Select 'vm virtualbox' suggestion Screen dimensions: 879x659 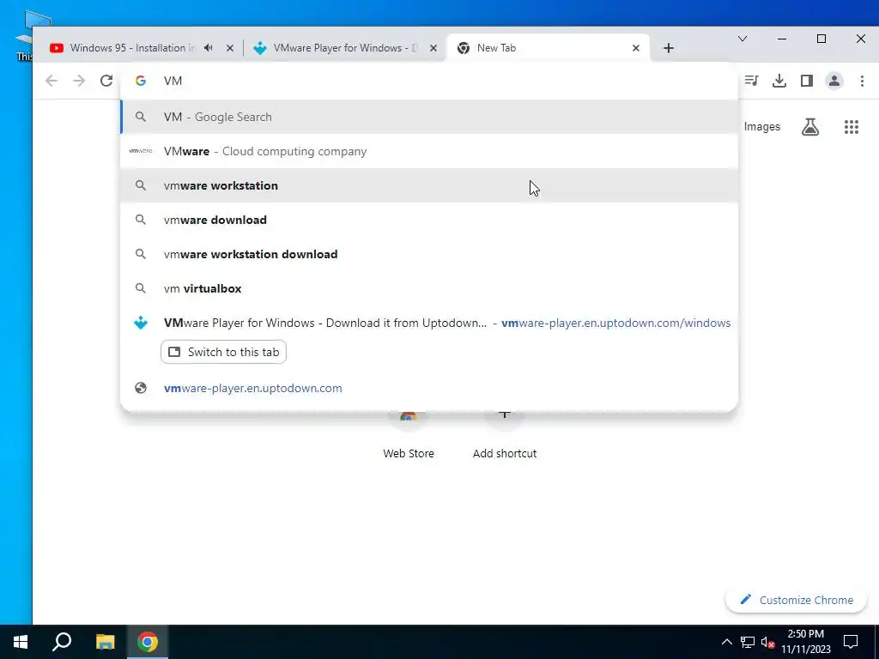[429, 288]
